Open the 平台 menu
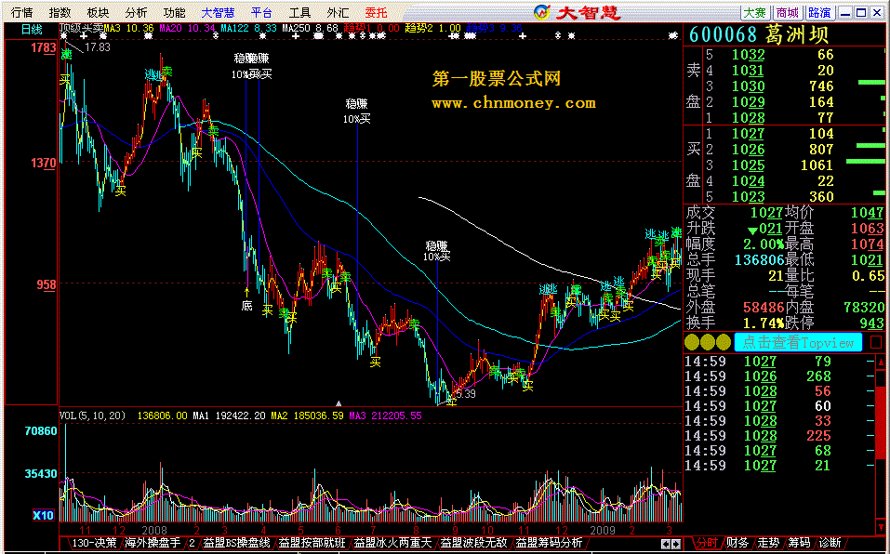890x554 pixels. coord(261,12)
